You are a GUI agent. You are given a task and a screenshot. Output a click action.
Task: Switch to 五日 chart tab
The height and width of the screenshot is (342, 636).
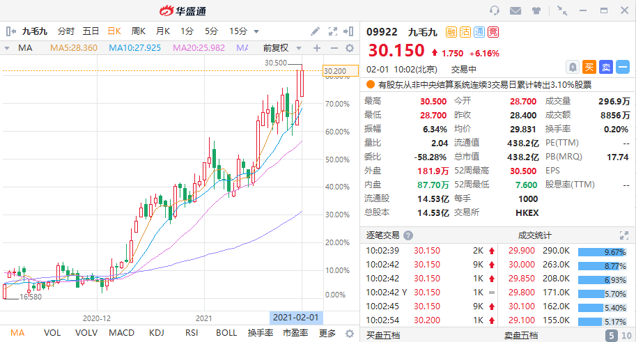tap(91, 31)
